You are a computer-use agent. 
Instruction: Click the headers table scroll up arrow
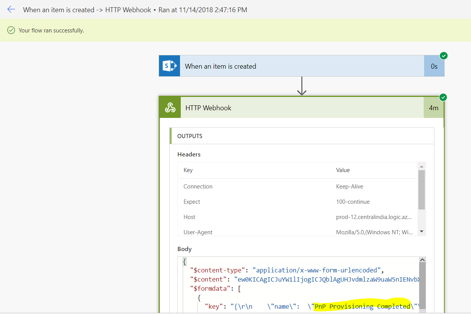(x=421, y=166)
